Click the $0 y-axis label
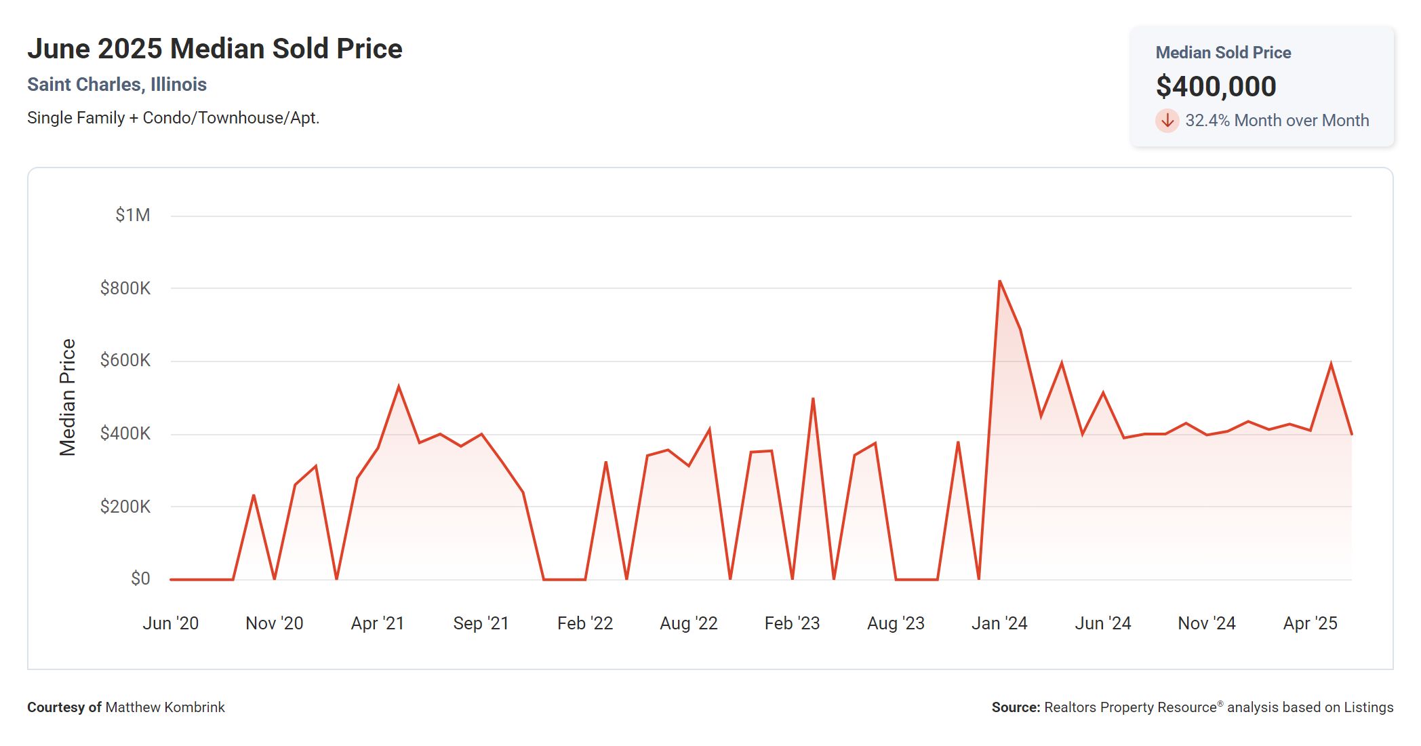The image size is (1421, 746). 140,578
